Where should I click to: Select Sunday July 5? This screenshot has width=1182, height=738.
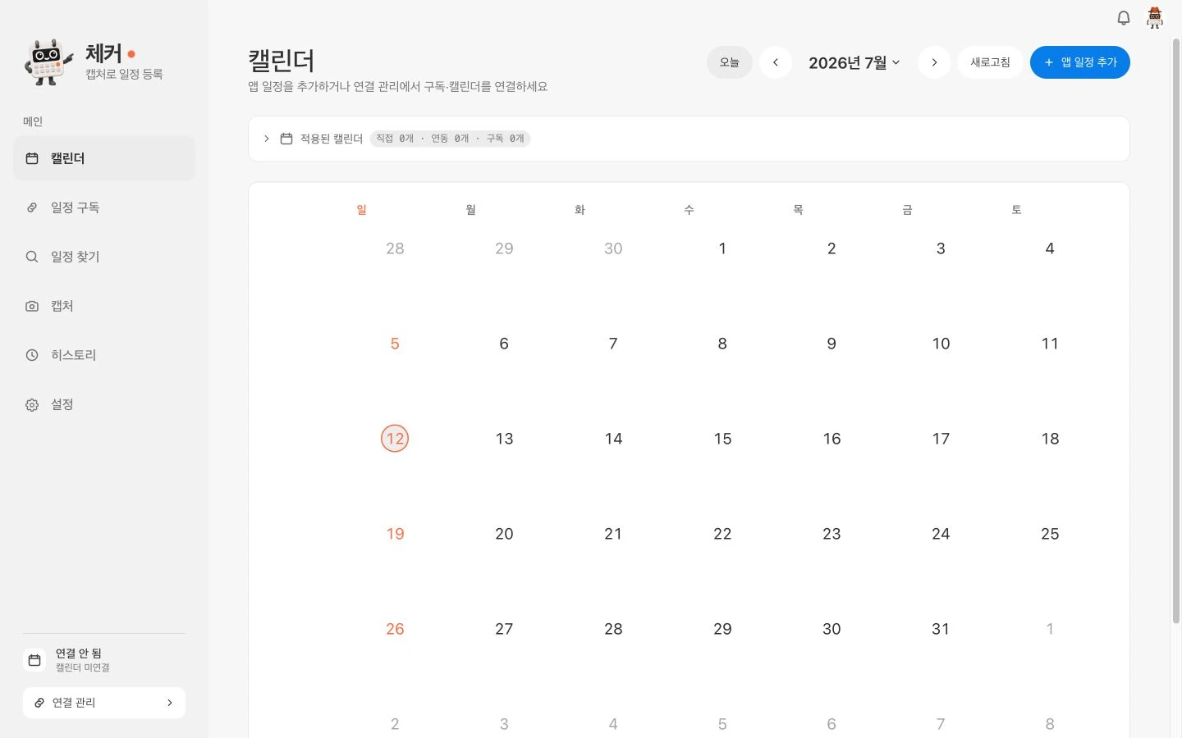[x=395, y=344]
